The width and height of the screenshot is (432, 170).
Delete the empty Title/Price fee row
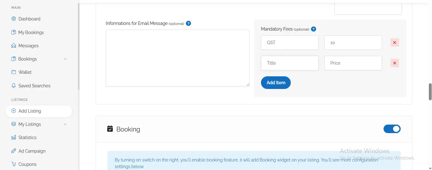coord(395,63)
